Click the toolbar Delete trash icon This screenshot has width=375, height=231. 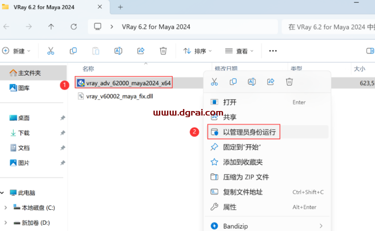tap(163, 51)
